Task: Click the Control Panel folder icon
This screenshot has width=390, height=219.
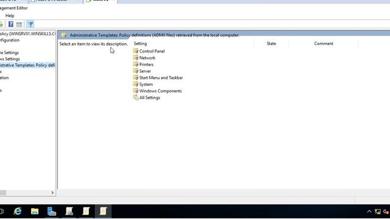Action: point(135,51)
